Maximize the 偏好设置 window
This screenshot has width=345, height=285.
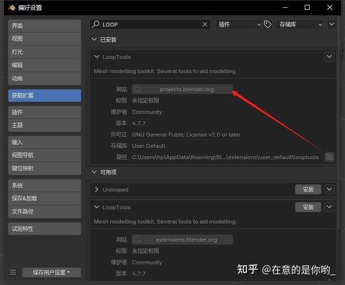[x=307, y=7]
